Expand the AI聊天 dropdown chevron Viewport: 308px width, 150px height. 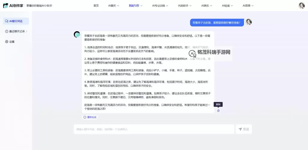(x=118, y=6)
